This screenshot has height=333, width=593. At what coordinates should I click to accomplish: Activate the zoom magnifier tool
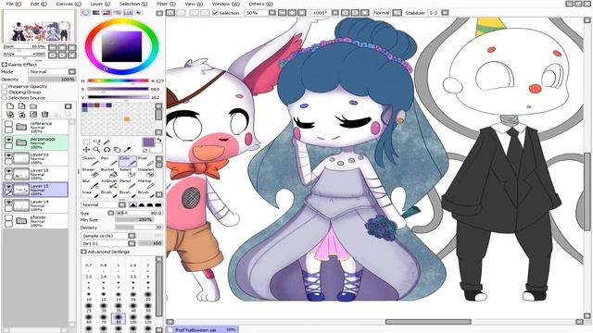96,150
